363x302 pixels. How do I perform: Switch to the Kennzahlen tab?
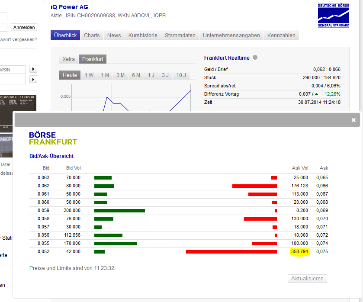pyautogui.click(x=281, y=35)
